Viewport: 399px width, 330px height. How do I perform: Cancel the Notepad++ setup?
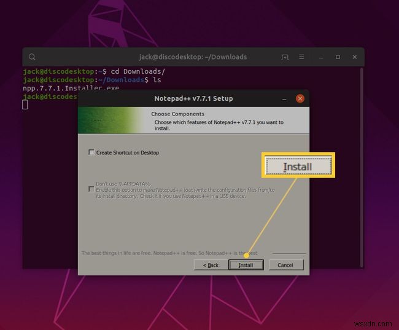click(x=286, y=265)
